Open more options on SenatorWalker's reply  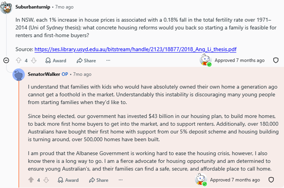[121, 180]
